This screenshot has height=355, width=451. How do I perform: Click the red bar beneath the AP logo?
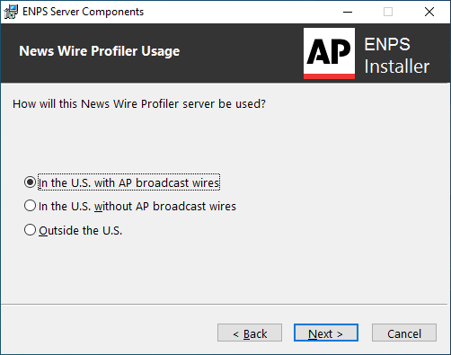[x=329, y=76]
